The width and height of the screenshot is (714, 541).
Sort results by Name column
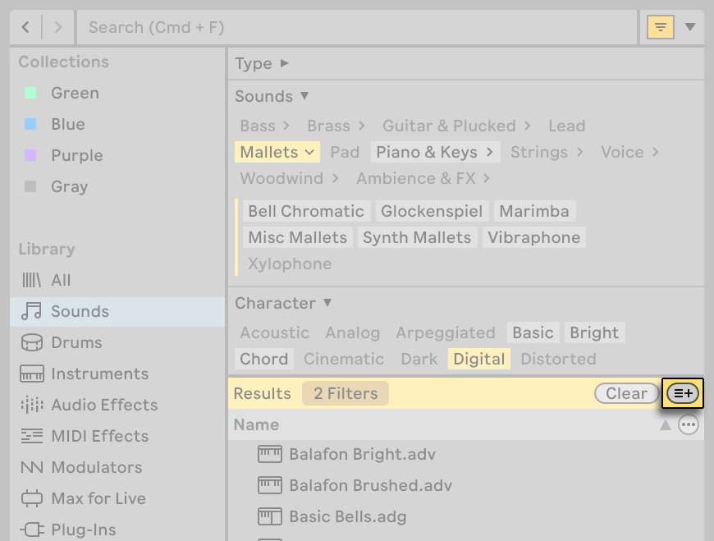(256, 425)
